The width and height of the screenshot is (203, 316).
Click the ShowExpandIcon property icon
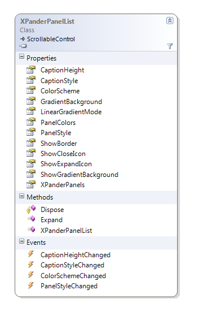[x=31, y=163]
